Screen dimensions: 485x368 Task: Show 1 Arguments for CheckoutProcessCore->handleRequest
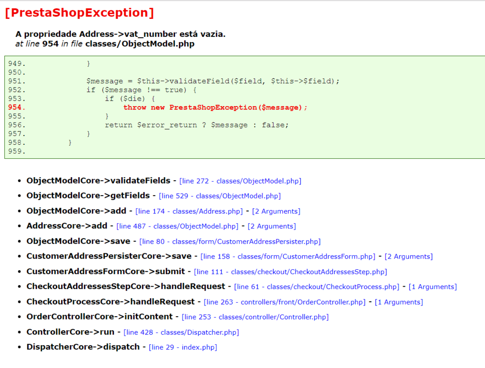coord(399,302)
